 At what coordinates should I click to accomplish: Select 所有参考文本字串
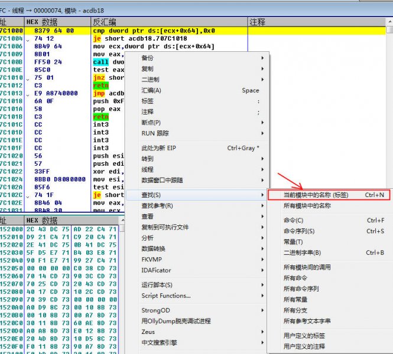coord(329,321)
